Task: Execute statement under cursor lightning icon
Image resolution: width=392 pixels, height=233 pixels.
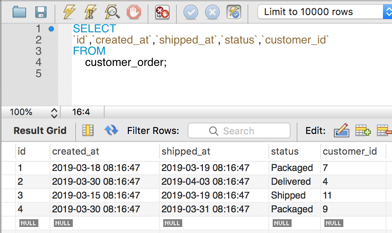Action: click(90, 12)
